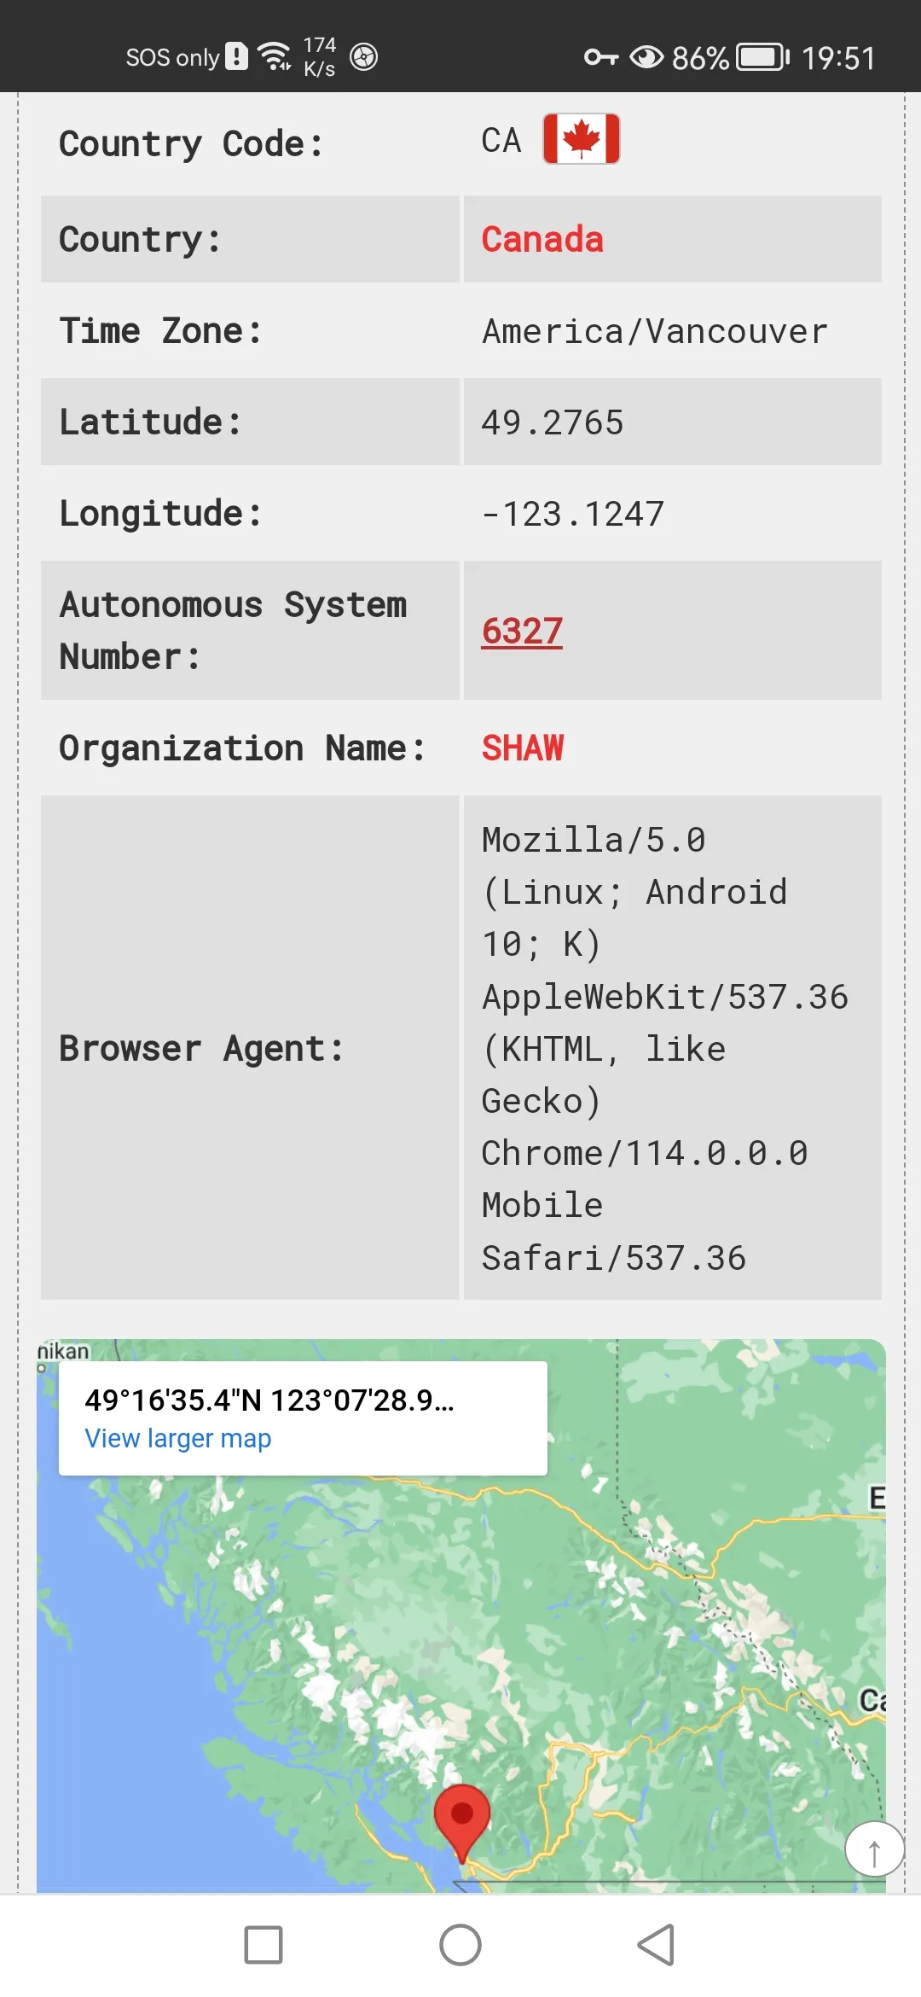Tap the Browser Agent label
This screenshot has width=921, height=1997.
click(201, 1049)
